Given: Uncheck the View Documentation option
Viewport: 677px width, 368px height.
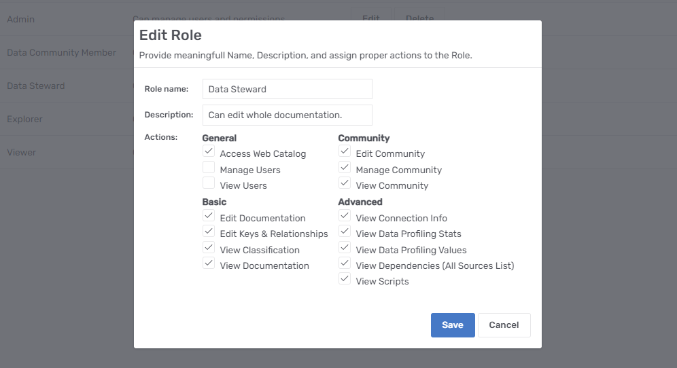Looking at the screenshot, I should point(209,263).
